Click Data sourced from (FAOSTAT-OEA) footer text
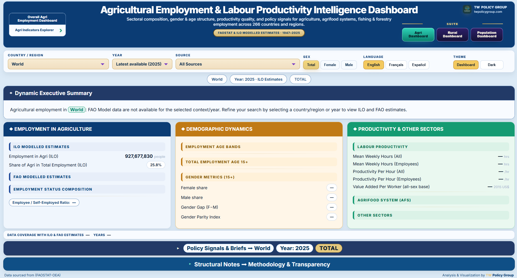This screenshot has width=517, height=278. (33, 275)
